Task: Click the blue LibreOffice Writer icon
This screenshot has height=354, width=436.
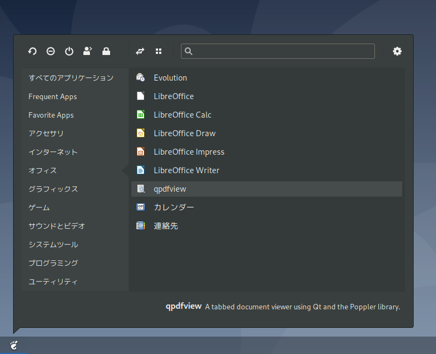Action: 141,170
